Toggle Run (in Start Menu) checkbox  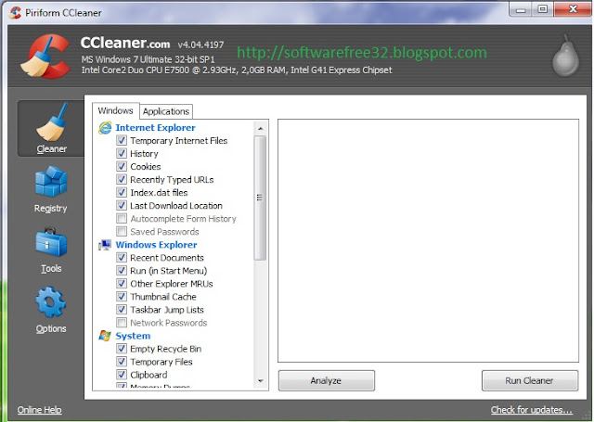[122, 270]
